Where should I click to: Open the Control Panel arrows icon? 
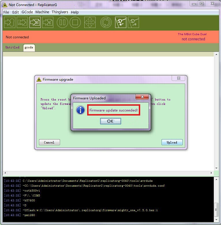(90, 22)
